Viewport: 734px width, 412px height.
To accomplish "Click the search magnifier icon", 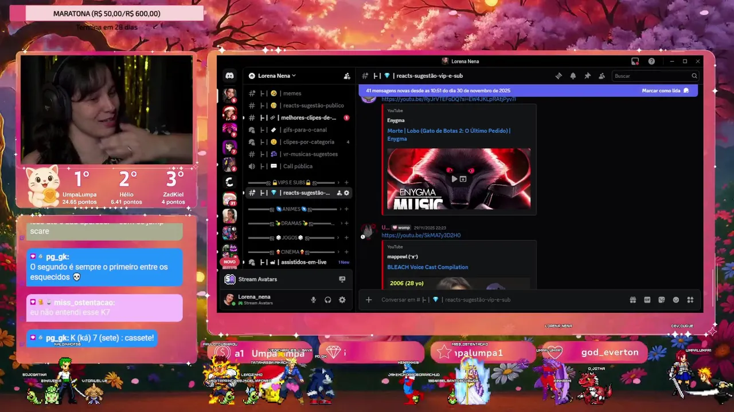I will pyautogui.click(x=694, y=76).
